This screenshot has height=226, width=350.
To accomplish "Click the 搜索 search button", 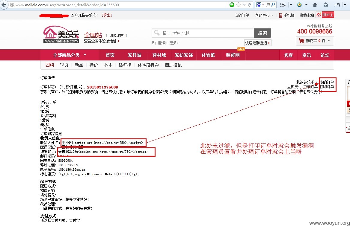I will (x=262, y=33).
